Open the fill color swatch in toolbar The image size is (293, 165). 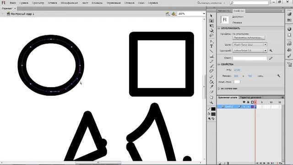pyautogui.click(x=213, y=114)
